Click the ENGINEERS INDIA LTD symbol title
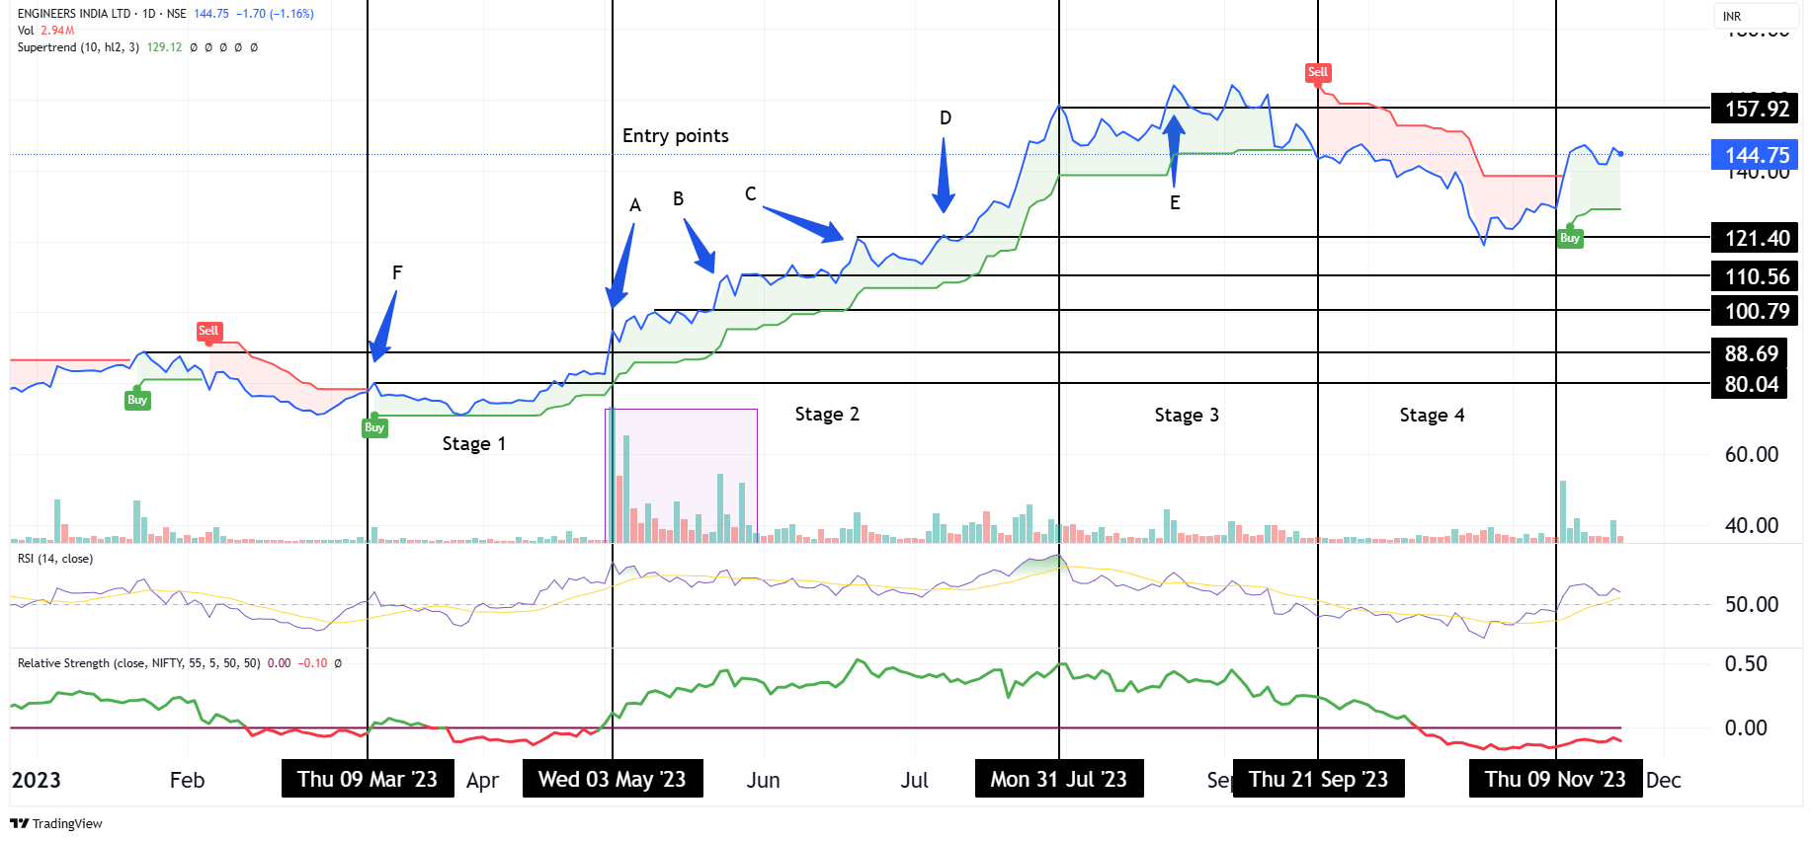This screenshot has height=841, width=1813. pyautogui.click(x=74, y=14)
